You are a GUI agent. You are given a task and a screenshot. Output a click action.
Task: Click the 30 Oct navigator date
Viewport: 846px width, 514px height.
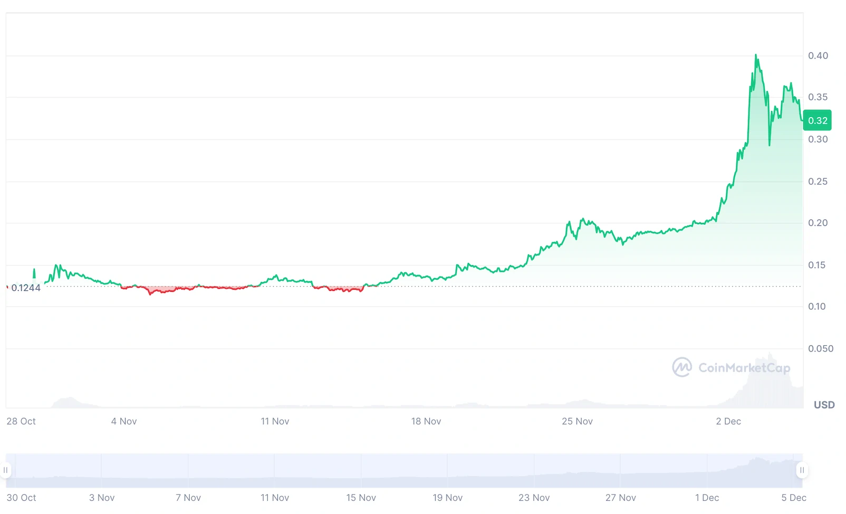(22, 498)
